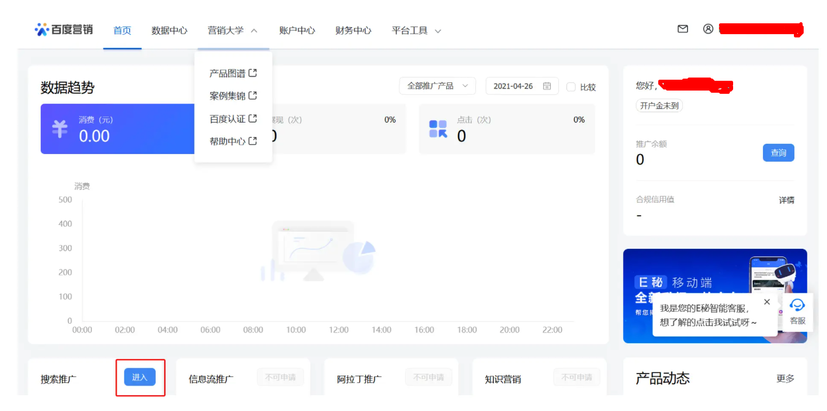
Task: Choose 产品图谱 from the dropdown menu
Action: 233,73
